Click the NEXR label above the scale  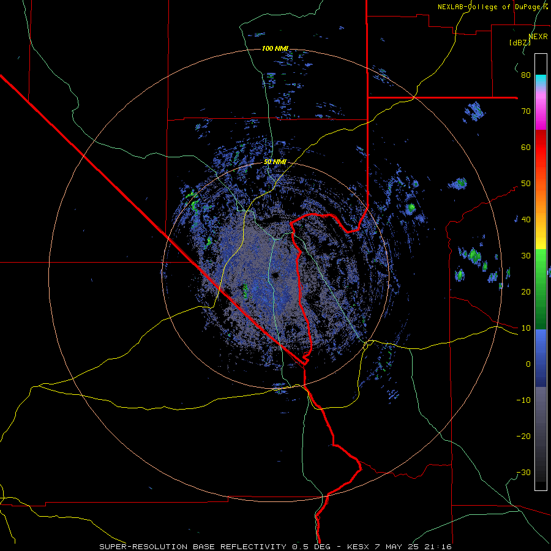click(x=538, y=37)
